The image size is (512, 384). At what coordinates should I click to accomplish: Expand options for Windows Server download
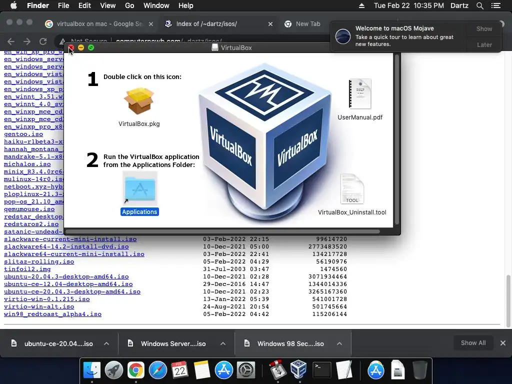pos(223,343)
